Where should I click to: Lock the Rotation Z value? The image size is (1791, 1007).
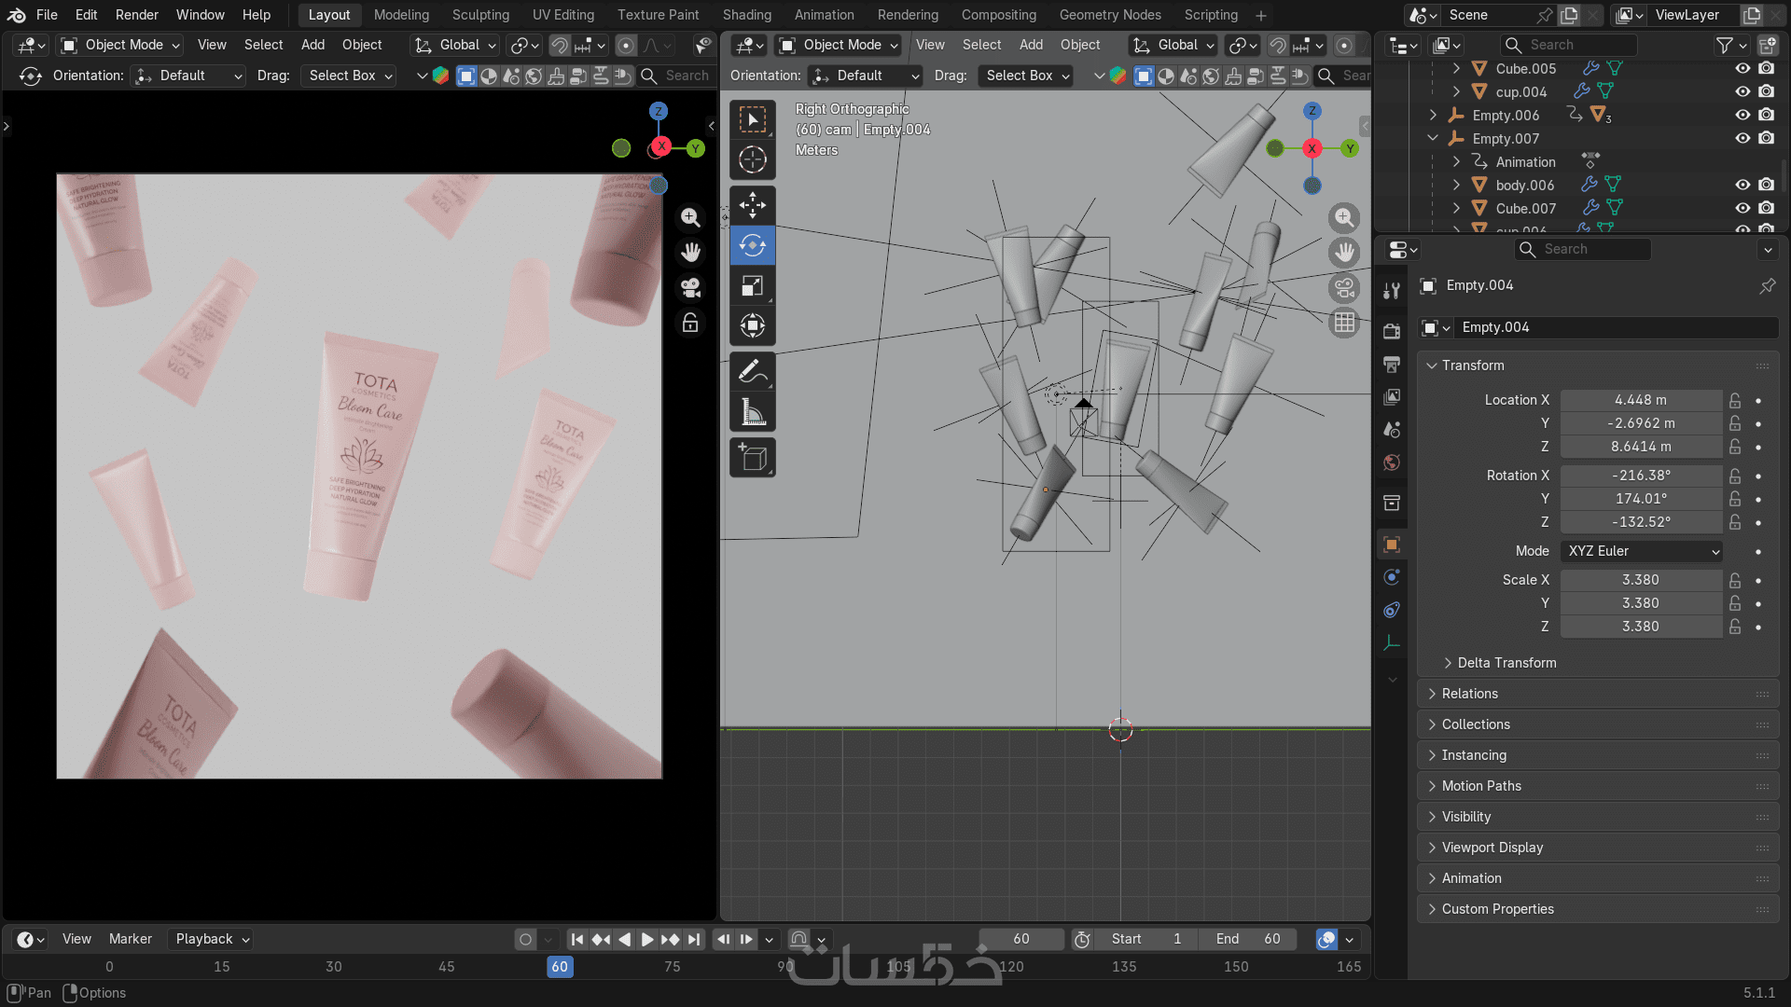coord(1735,522)
